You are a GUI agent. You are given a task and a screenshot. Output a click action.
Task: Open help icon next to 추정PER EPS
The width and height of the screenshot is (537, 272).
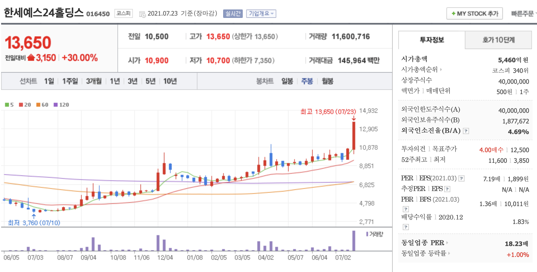coord(447,189)
